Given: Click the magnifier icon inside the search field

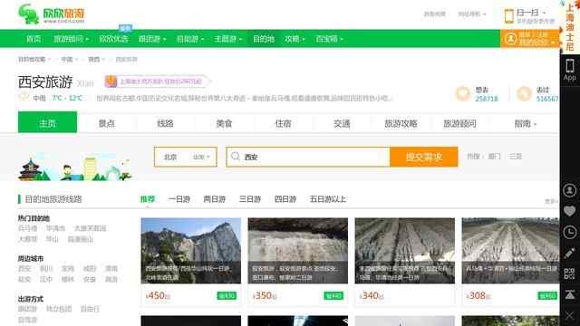Looking at the screenshot, I should (x=236, y=157).
